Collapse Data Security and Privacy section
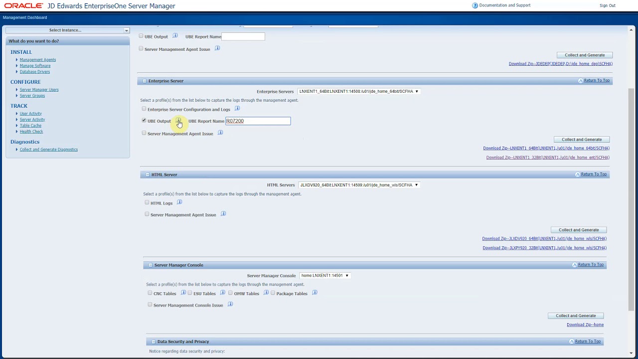This screenshot has height=359, width=638. coord(154,342)
